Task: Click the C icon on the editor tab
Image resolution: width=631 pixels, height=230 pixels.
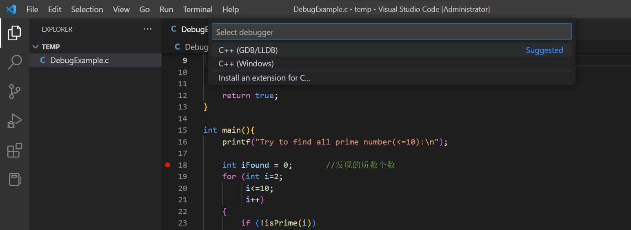Action: click(174, 29)
